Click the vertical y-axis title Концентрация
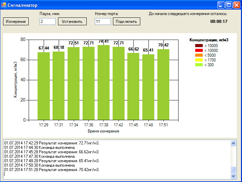 pyautogui.click(x=15, y=80)
